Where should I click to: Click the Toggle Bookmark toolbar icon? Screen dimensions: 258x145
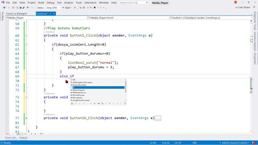[x=95, y=8]
